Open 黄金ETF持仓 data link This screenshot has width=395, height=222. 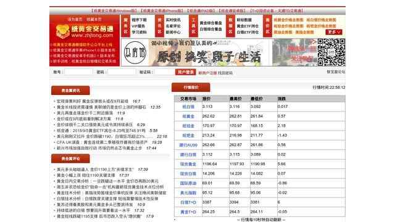coord(247,26)
